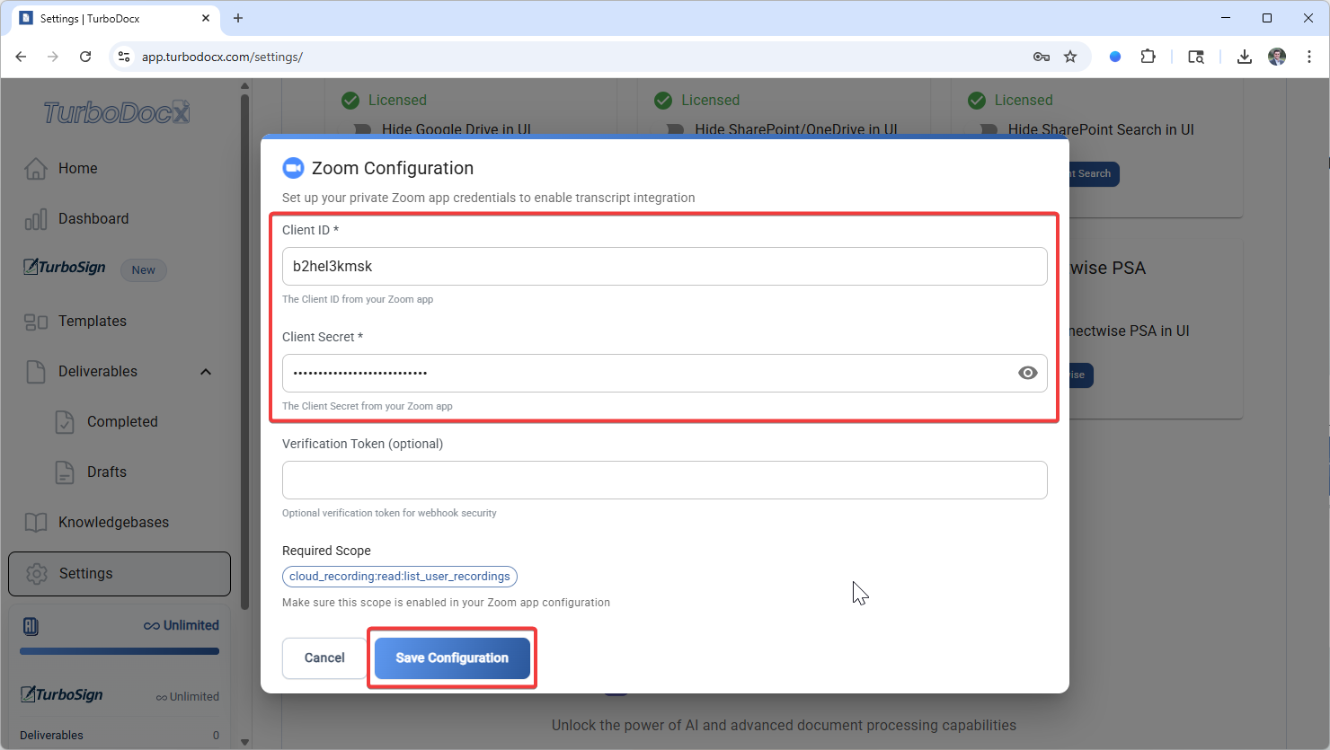Click the Home house icon
This screenshot has width=1330, height=750.
tap(36, 168)
